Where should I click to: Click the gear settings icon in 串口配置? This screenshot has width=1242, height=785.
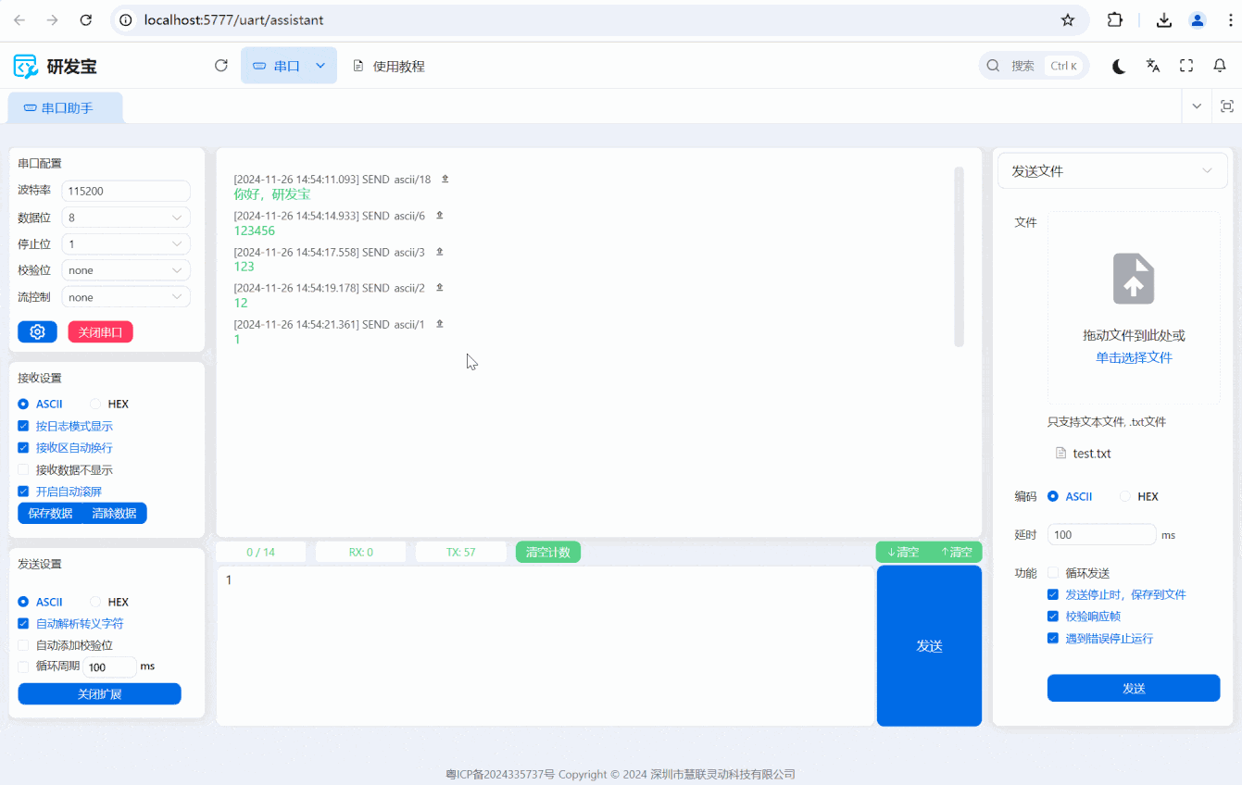[37, 332]
